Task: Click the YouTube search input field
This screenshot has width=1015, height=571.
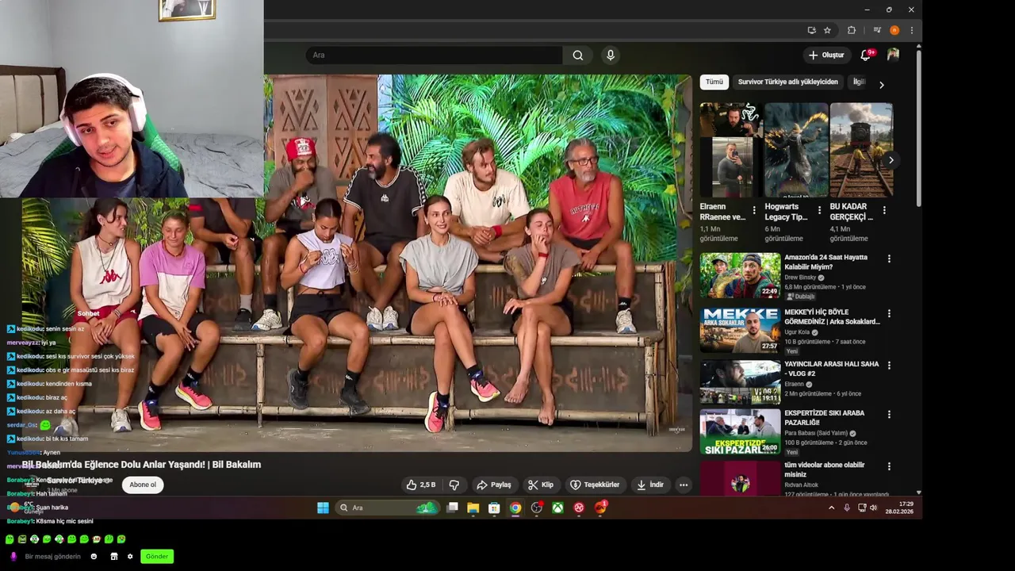Action: pyautogui.click(x=435, y=55)
